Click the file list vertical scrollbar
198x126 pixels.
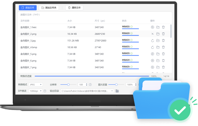pyautogui.click(x=171, y=31)
